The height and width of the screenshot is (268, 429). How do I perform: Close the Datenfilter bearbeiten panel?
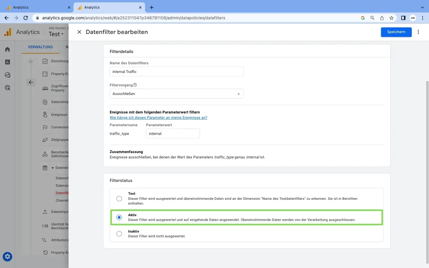79,32
